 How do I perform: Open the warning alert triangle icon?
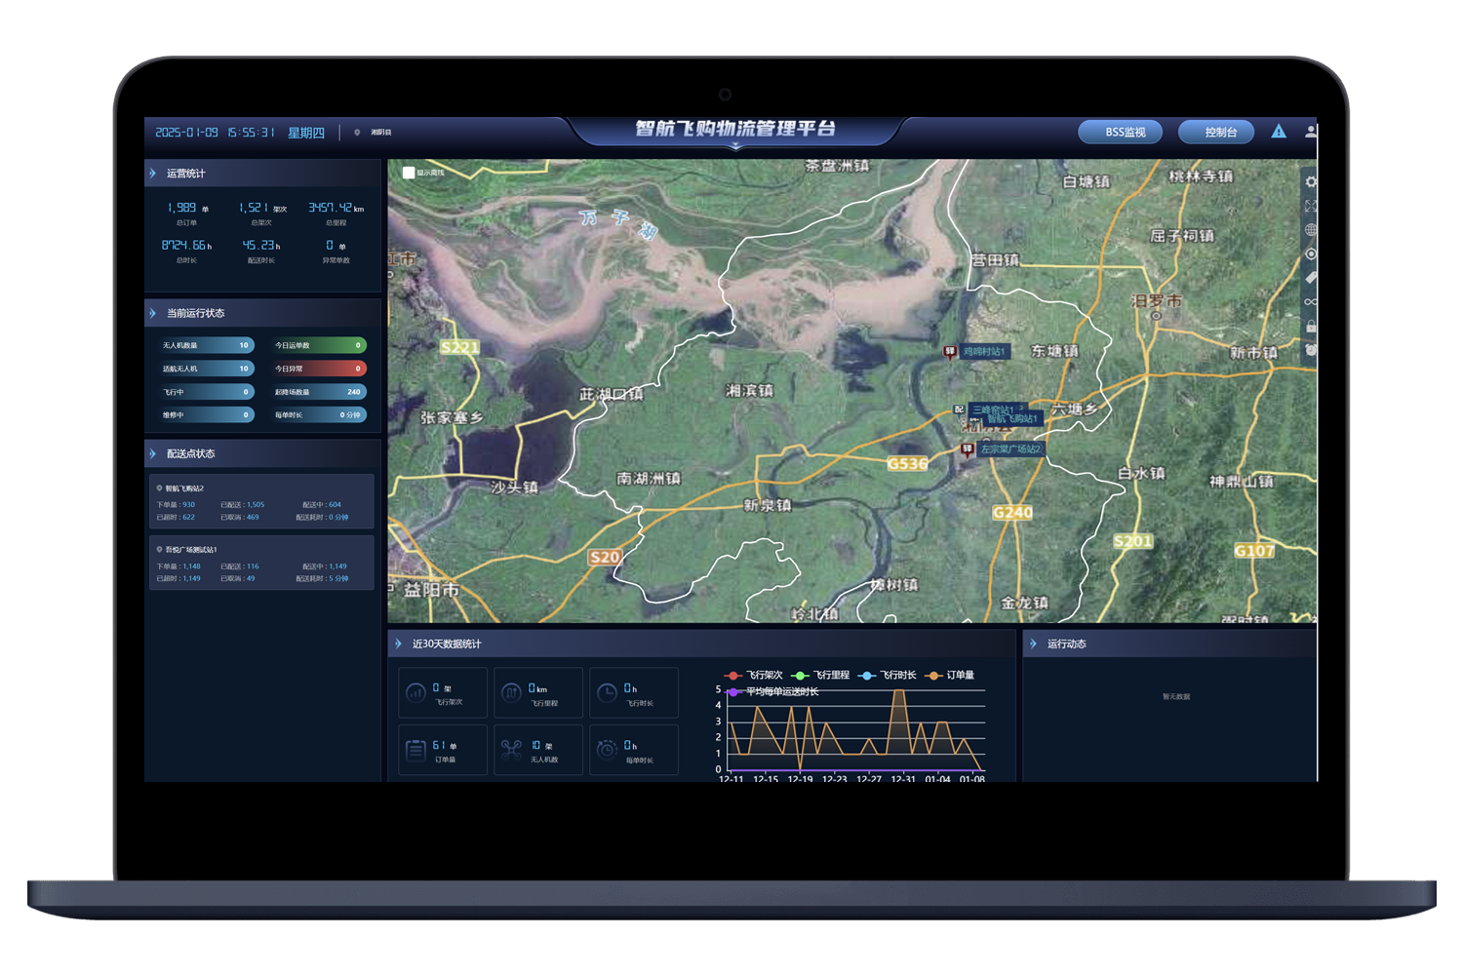pyautogui.click(x=1278, y=132)
